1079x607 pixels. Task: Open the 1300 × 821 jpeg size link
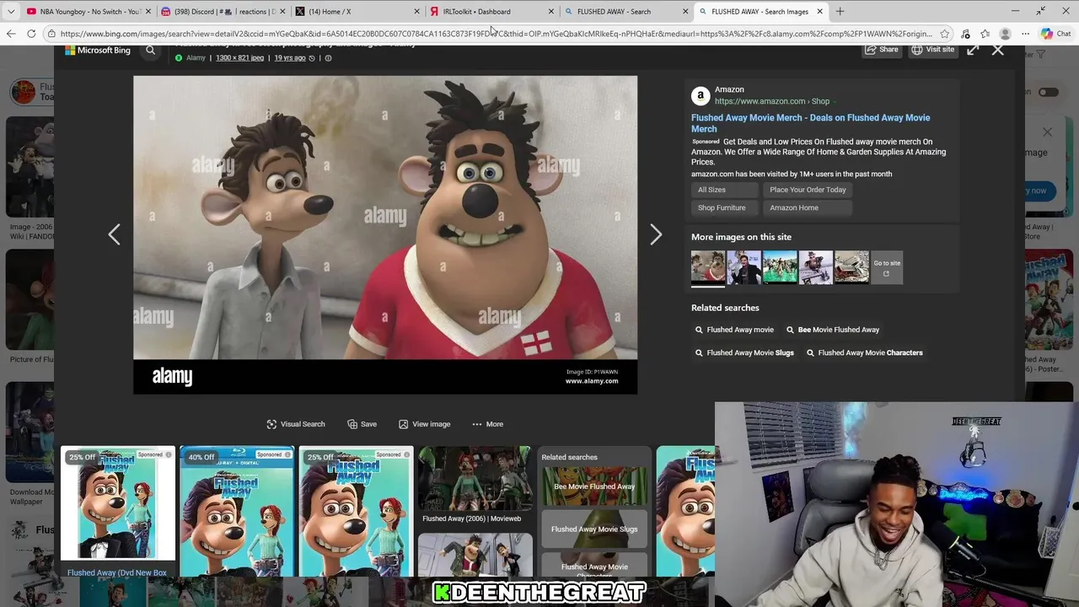pos(239,58)
